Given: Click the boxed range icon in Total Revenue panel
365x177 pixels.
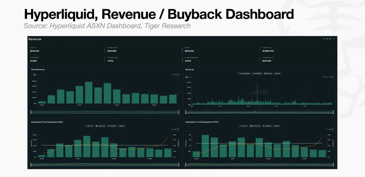Looking at the screenshot, I should pyautogui.click(x=178, y=75).
